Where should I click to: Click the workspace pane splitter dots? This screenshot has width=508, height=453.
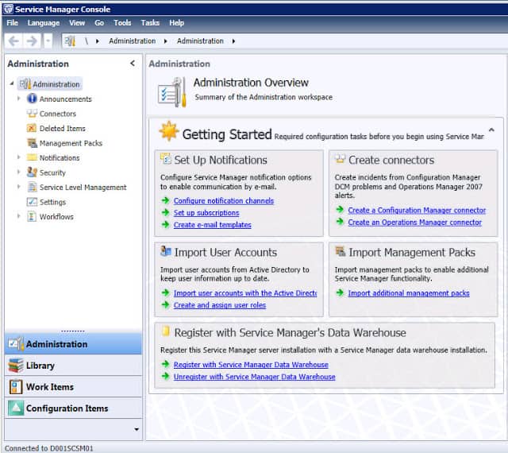(73, 331)
